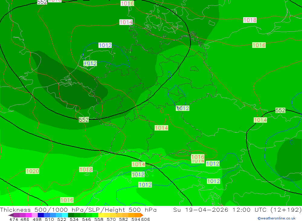This screenshot has width=302, height=221.
Task: Click the light pink legend swatch
Action: (x=35, y=215)
